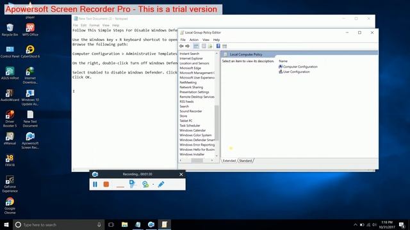Pause the screen recording
This screenshot has width=410, height=230.
tap(95, 185)
